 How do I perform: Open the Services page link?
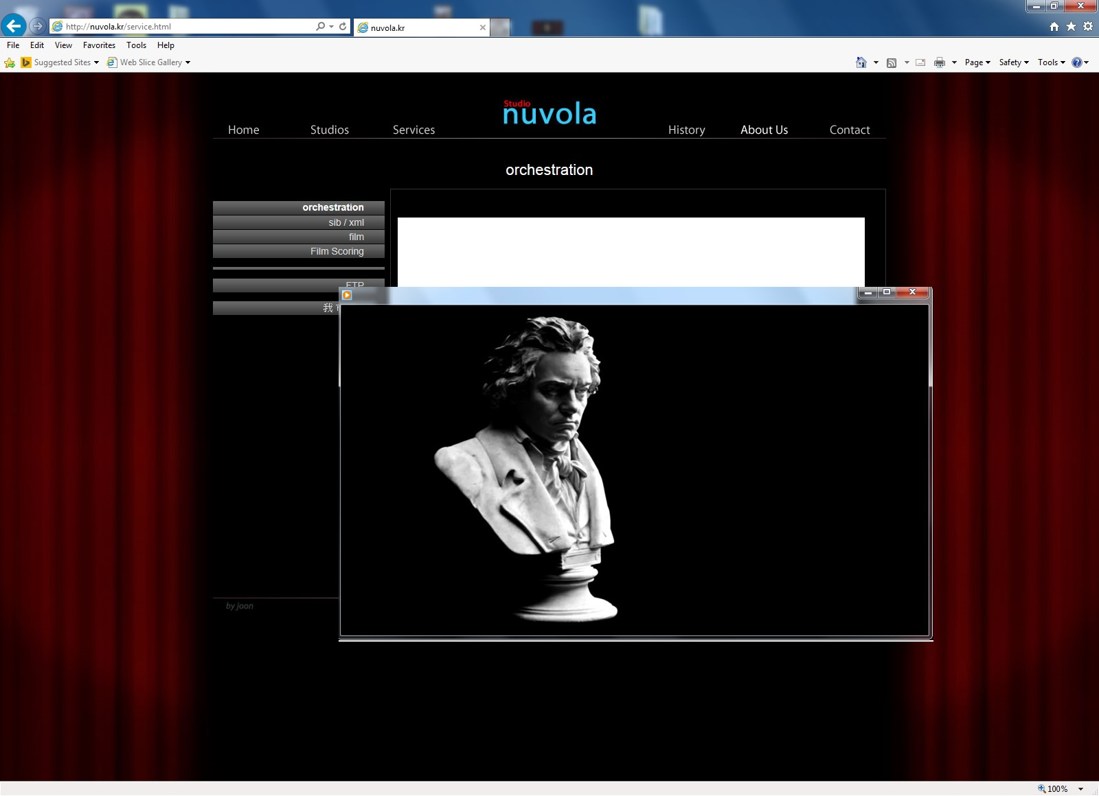[413, 130]
